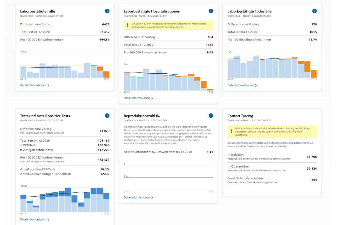Click total tests value 408 169
Image resolution: width=337 pixels, height=225 pixels.
(103, 141)
